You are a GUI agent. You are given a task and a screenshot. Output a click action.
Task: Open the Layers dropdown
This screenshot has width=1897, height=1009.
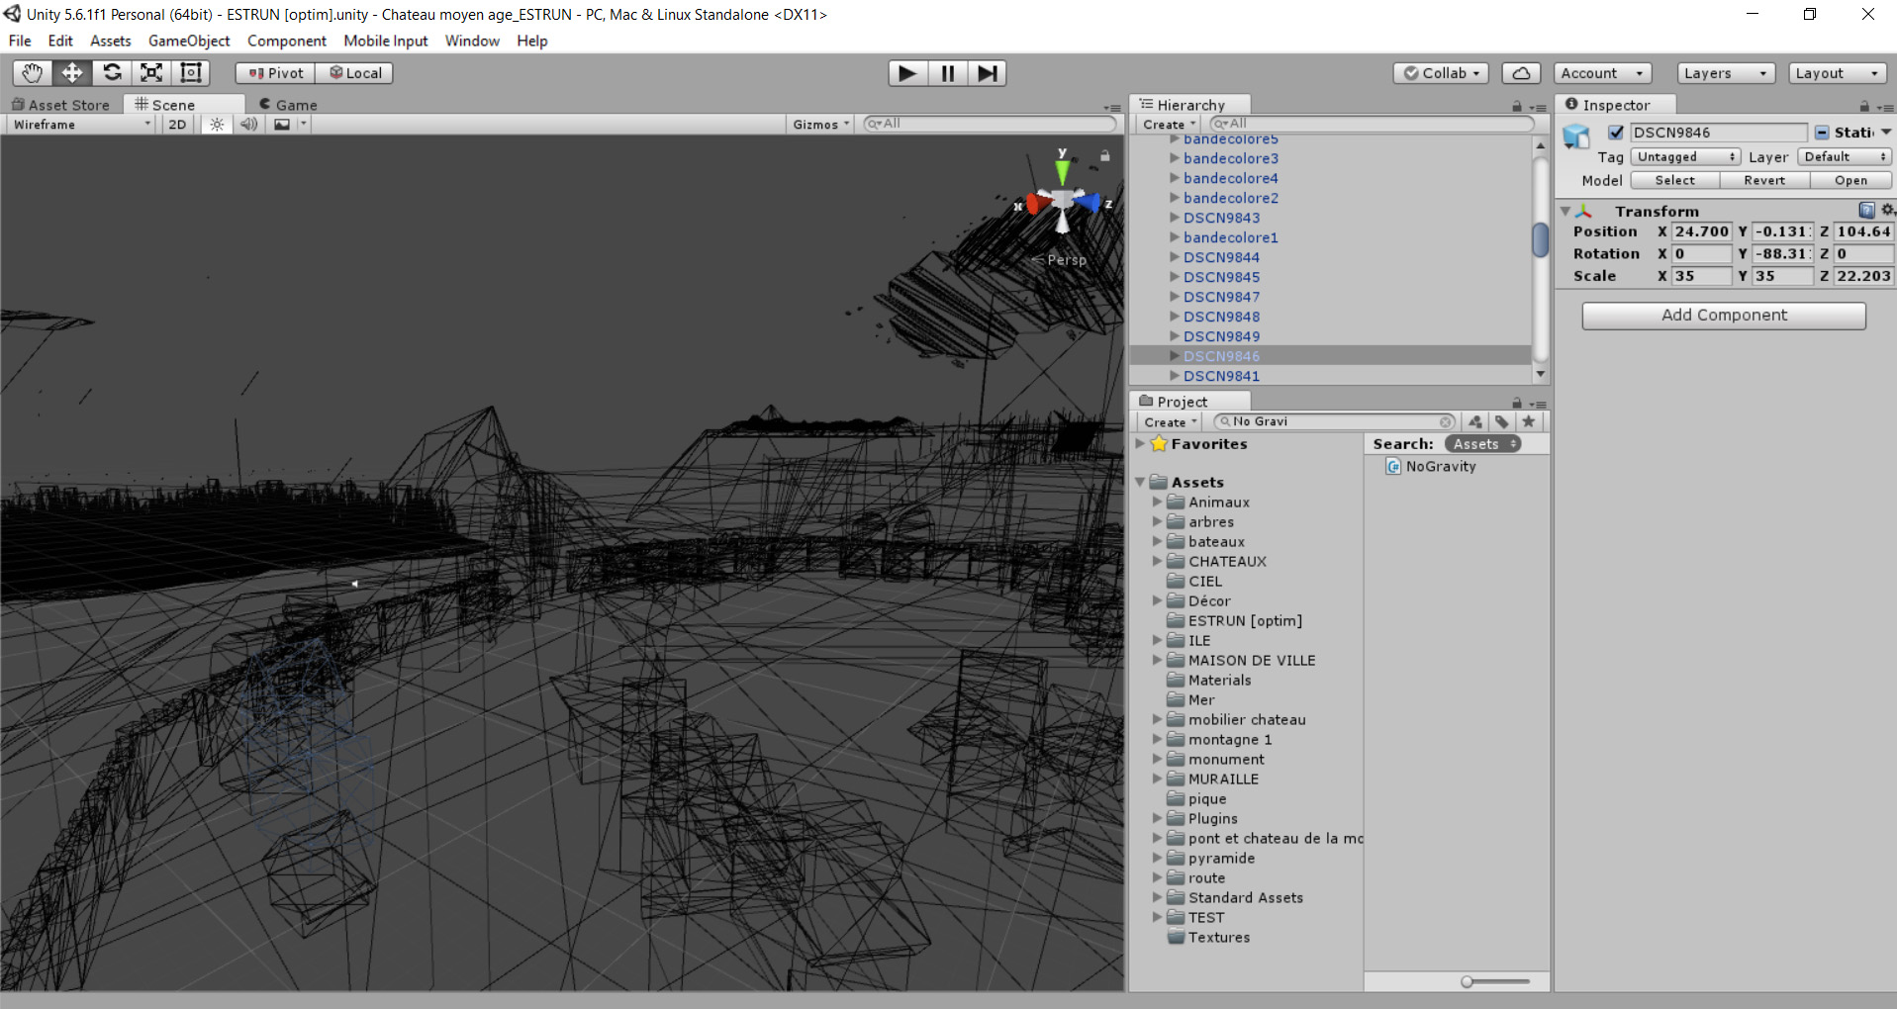(x=1725, y=73)
